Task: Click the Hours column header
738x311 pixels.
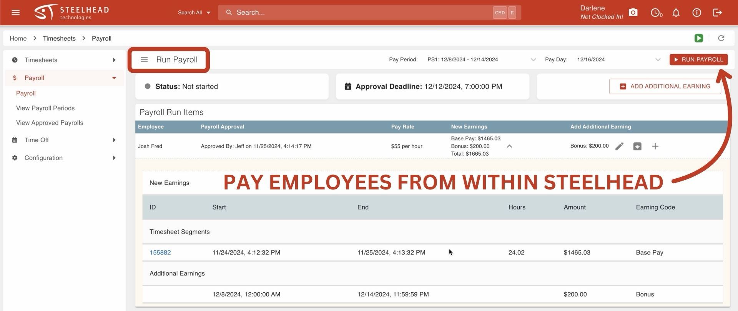Action: [517, 207]
